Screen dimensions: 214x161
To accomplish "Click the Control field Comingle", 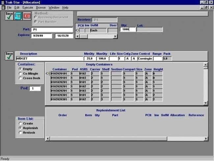I will (x=145, y=58).
